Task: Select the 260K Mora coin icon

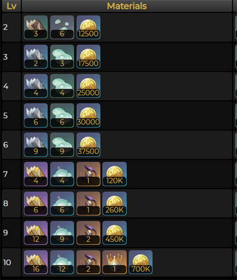Action: (x=115, y=203)
